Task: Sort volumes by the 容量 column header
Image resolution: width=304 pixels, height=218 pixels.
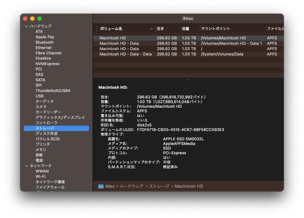Action: [185, 29]
